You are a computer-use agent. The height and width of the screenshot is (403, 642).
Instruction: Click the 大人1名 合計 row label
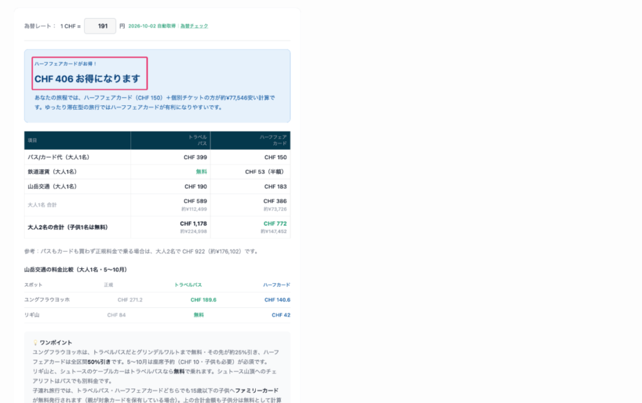point(42,205)
